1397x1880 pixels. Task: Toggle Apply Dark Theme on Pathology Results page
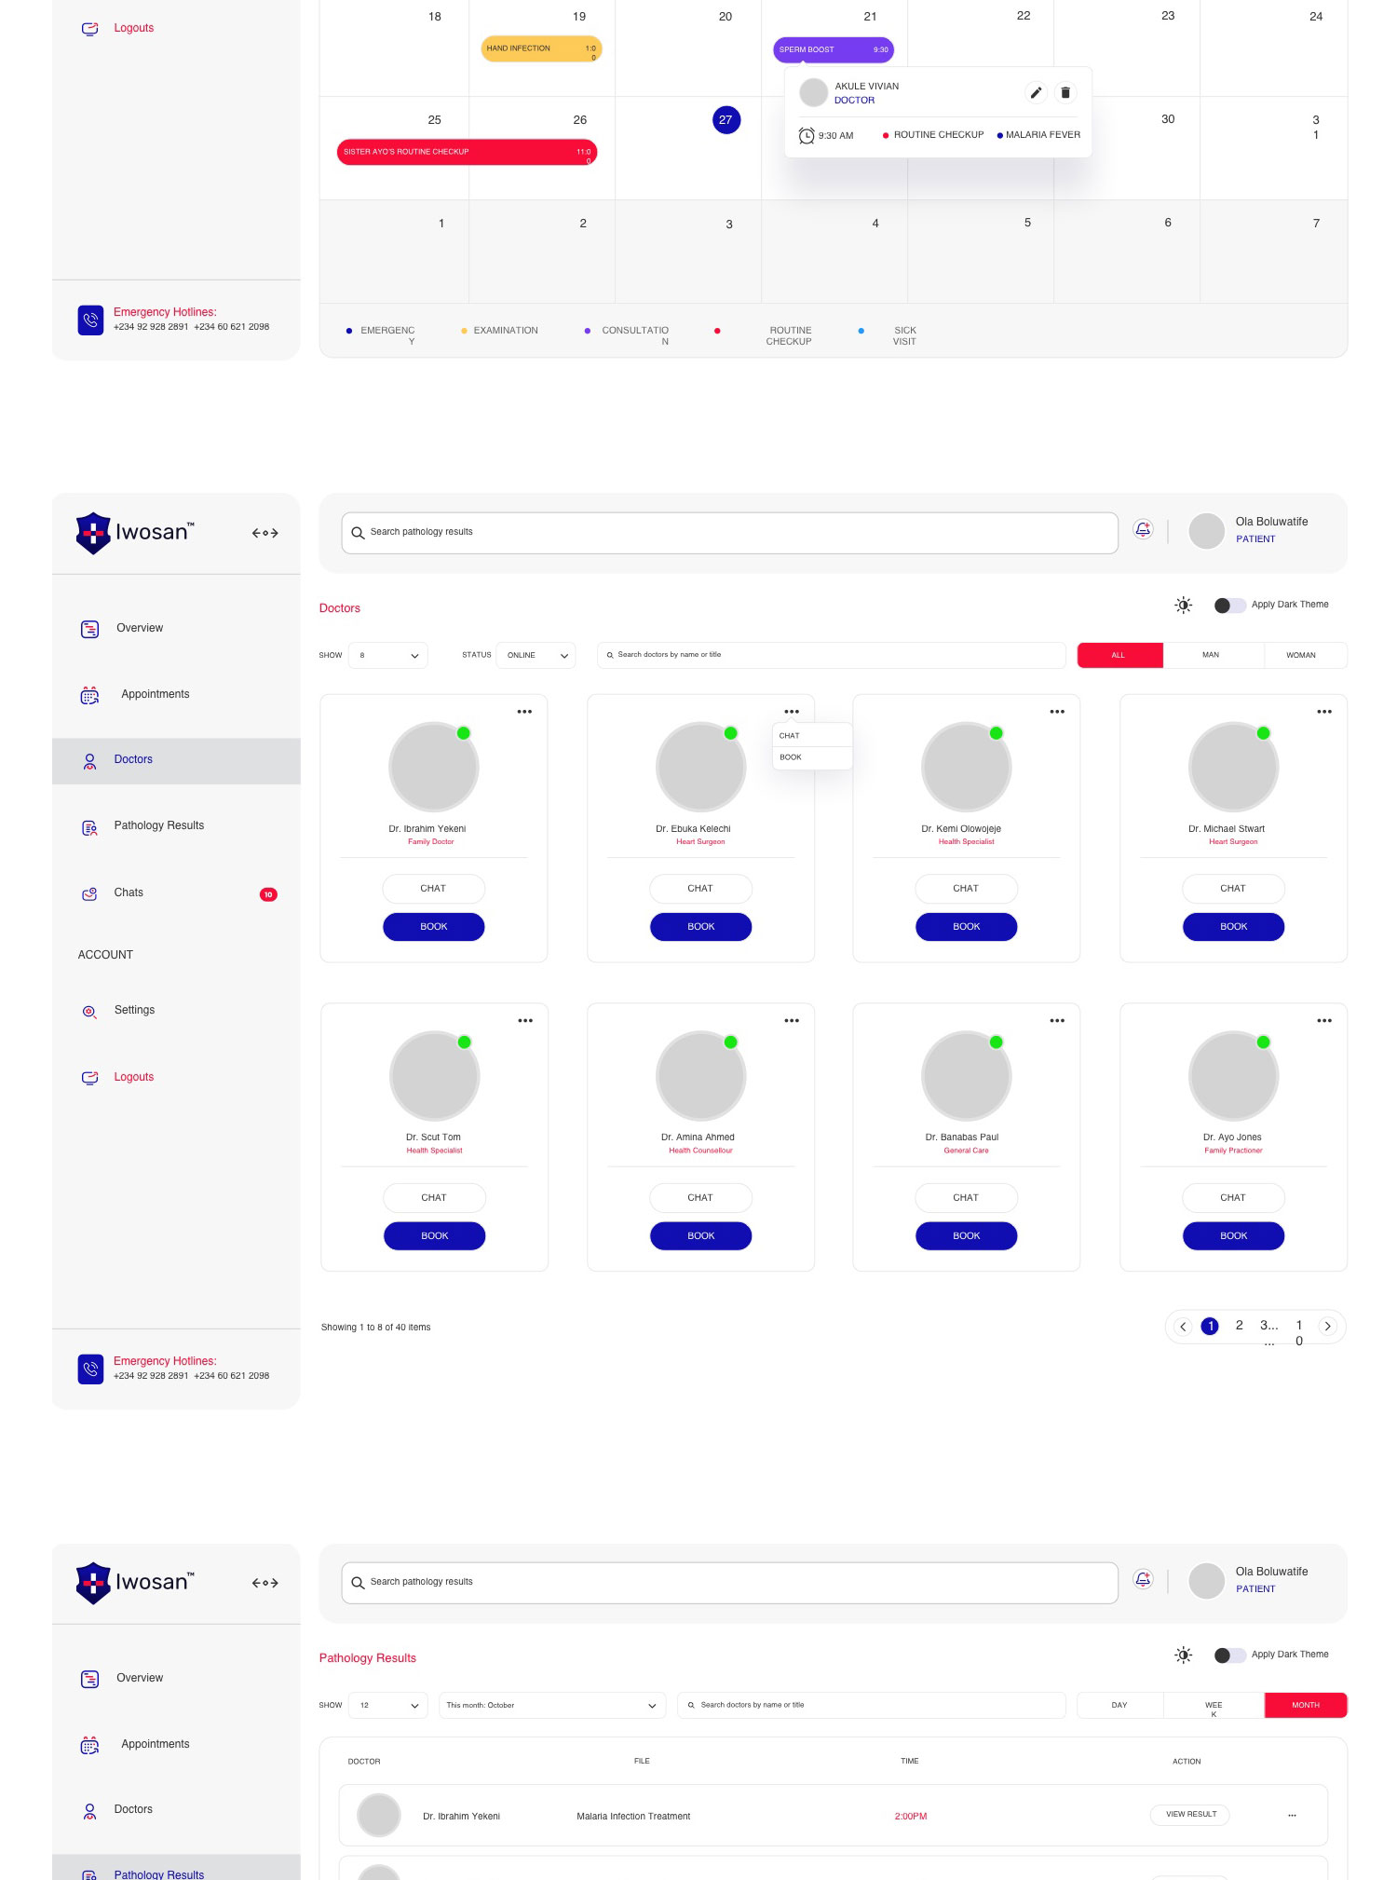(1229, 1655)
